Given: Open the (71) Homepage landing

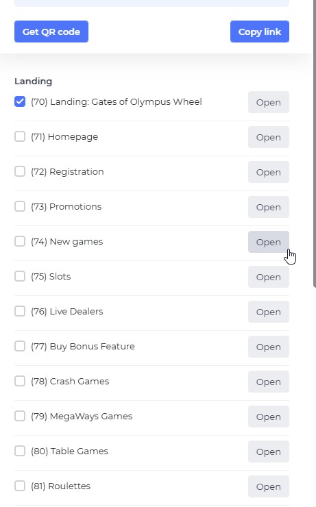Looking at the screenshot, I should [x=269, y=137].
